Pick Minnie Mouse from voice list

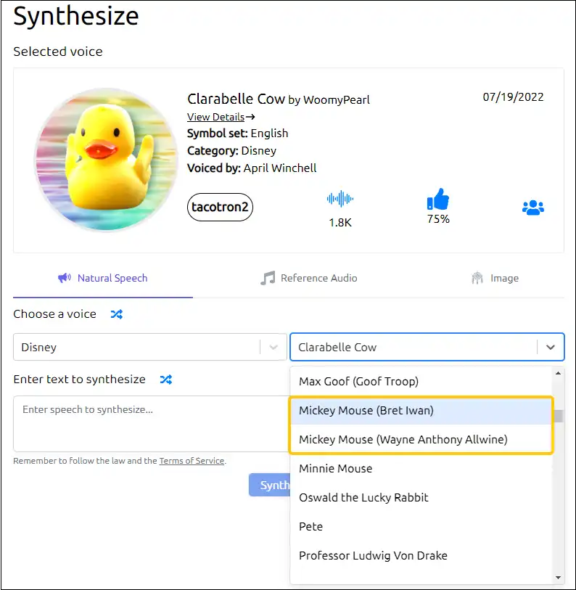[x=421, y=469]
